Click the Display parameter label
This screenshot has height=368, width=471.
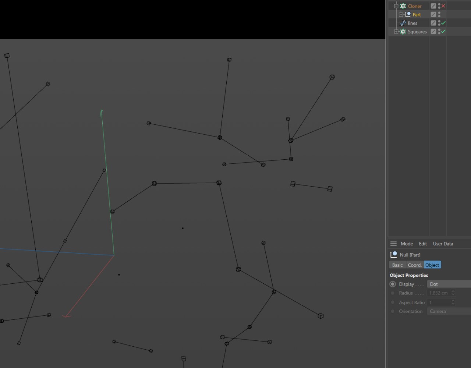(x=406, y=284)
